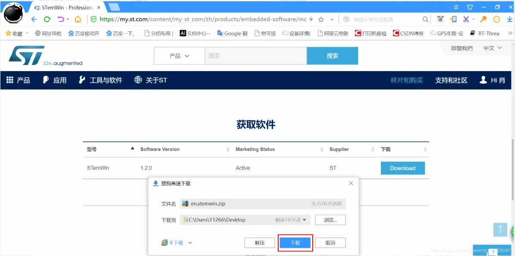
Task: Click the purple undo-close-tab icon
Action: [61, 19]
